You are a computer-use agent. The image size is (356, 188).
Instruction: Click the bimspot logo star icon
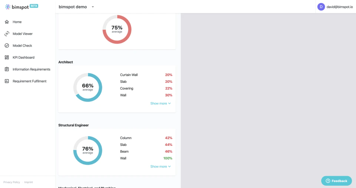click(8, 7)
